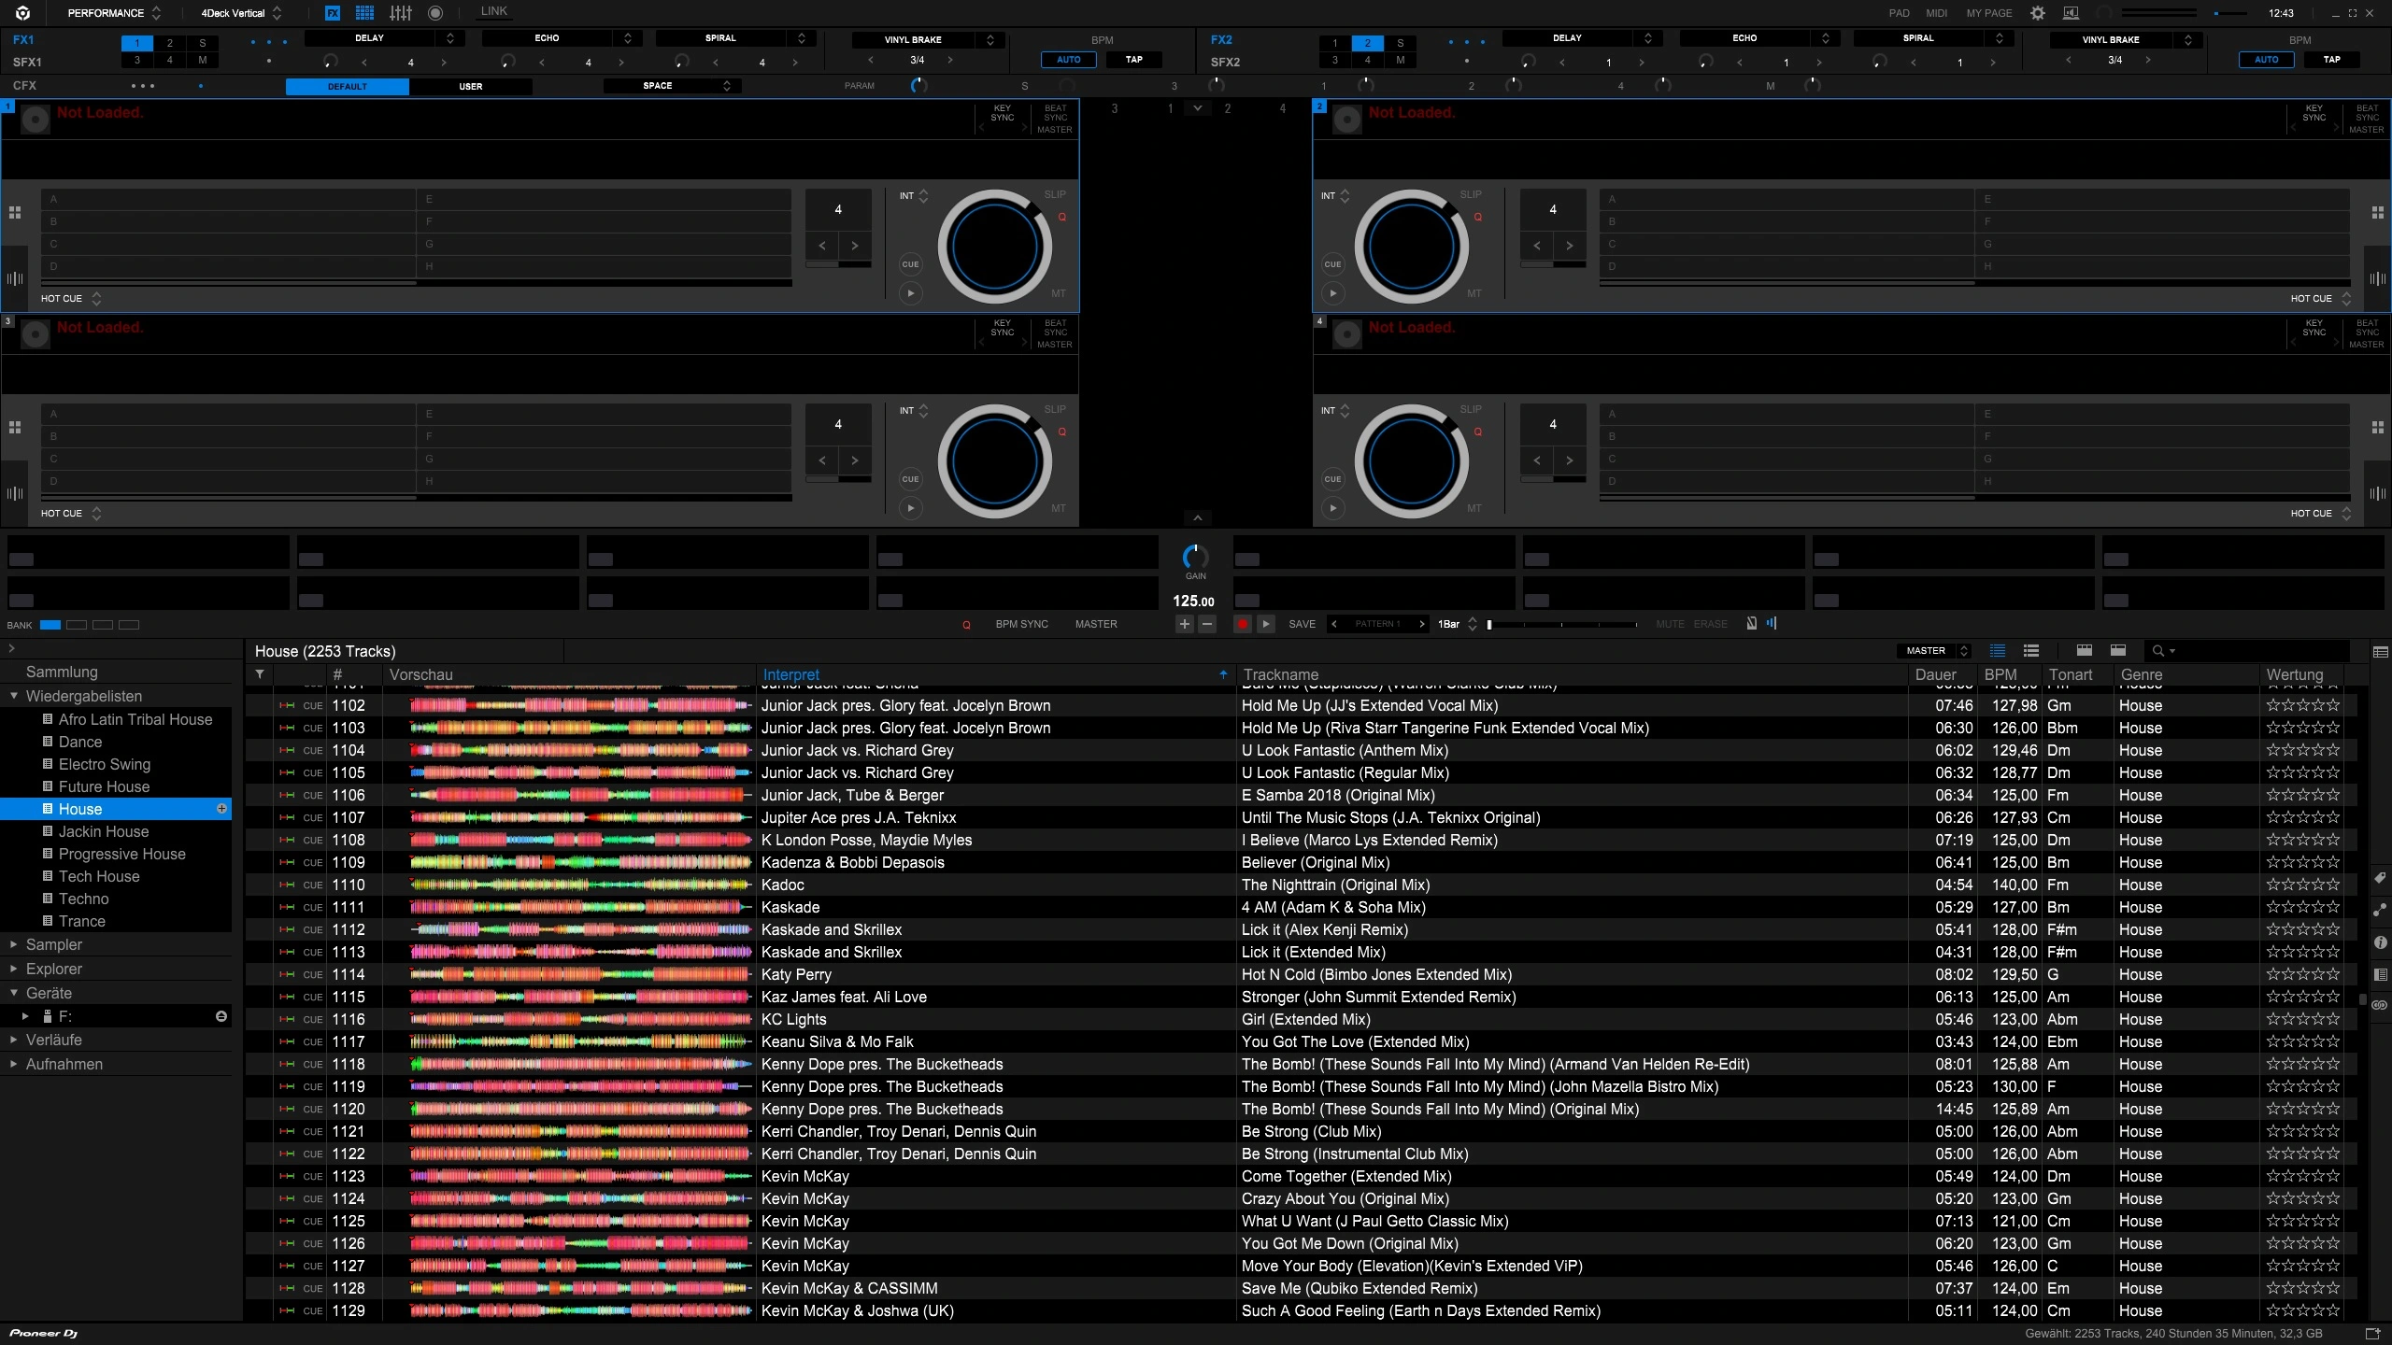Adjust the sampler GAIN knob

[x=1195, y=558]
